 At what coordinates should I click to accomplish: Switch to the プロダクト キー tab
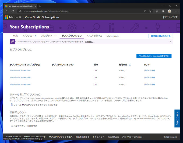[x=49, y=36]
